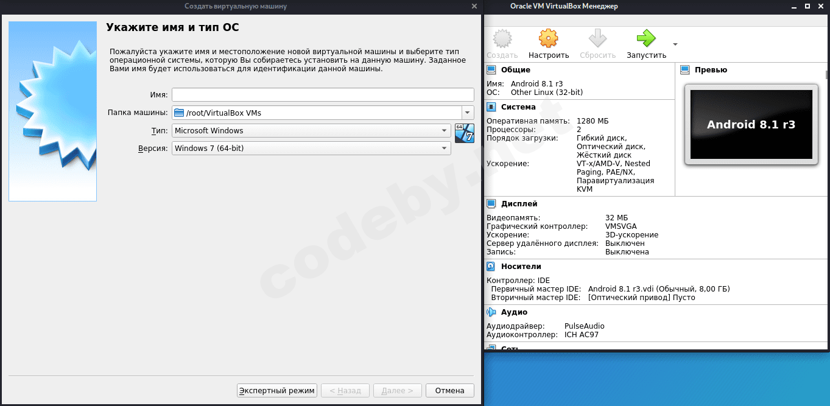830x406 pixels.
Task: Close the Создать виртуальную машину dialog
Action: pos(474,6)
